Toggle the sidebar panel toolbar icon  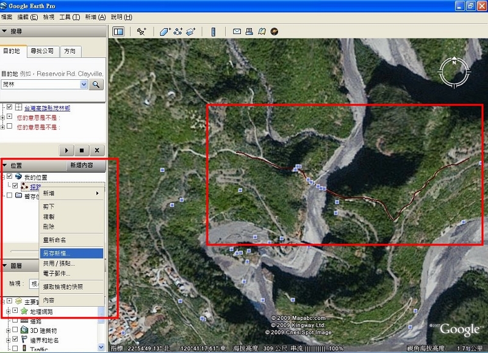[118, 31]
